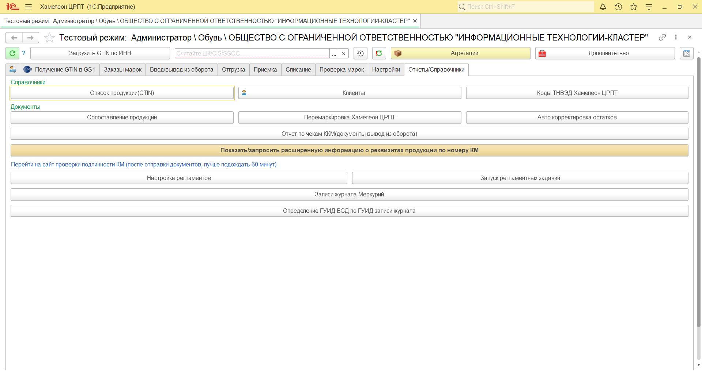Open scan history clock icon
This screenshot has width=702, height=376.
click(x=361, y=53)
